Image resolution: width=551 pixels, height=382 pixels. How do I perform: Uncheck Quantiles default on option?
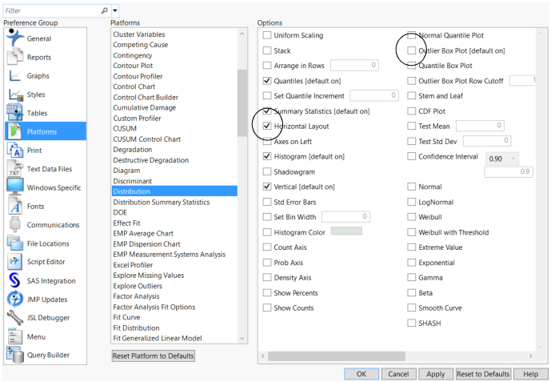coord(267,81)
